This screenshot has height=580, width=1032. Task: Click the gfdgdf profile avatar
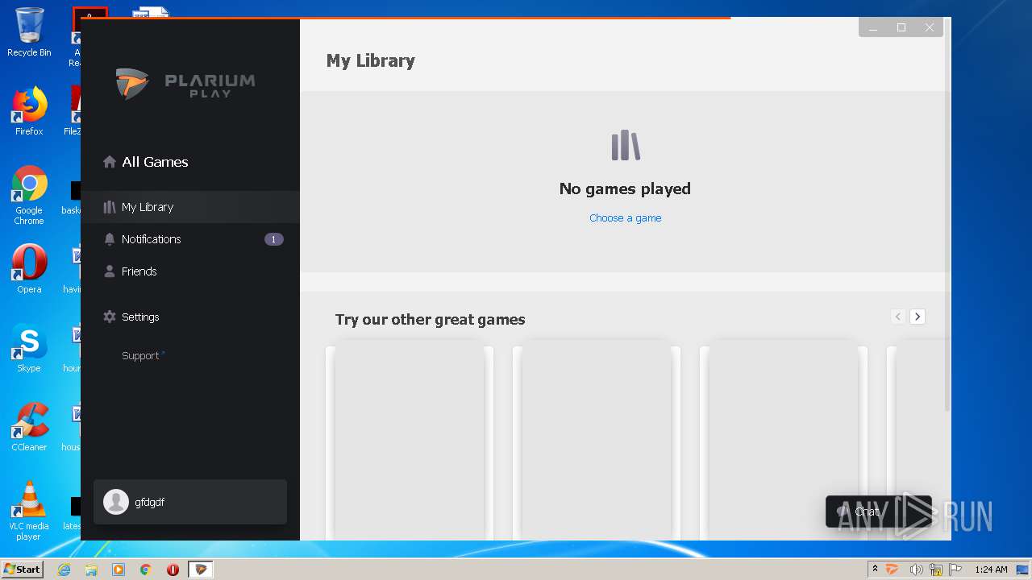pyautogui.click(x=116, y=502)
